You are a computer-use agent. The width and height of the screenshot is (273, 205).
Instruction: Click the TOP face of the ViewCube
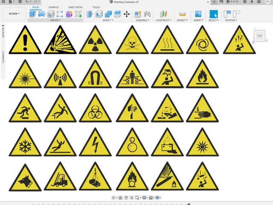(259, 36)
